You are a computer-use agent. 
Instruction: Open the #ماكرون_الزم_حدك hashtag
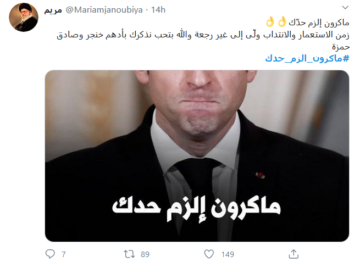pos(307,58)
